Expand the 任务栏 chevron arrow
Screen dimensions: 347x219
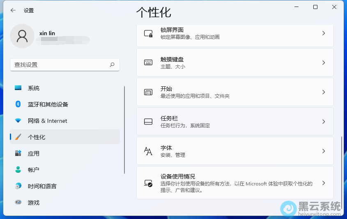pyautogui.click(x=324, y=122)
